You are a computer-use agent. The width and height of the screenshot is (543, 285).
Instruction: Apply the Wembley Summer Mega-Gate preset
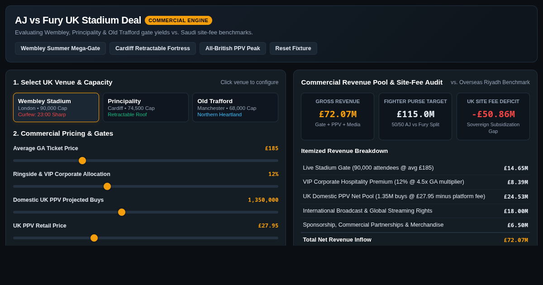coord(60,48)
